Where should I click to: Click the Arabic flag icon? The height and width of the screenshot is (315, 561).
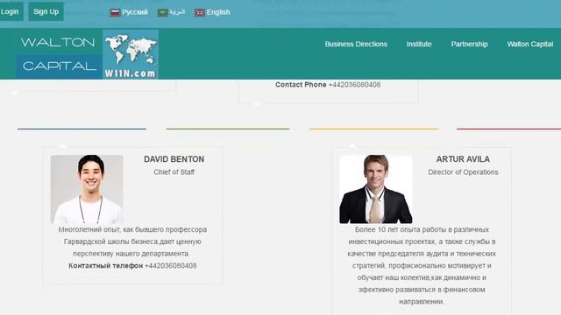162,12
